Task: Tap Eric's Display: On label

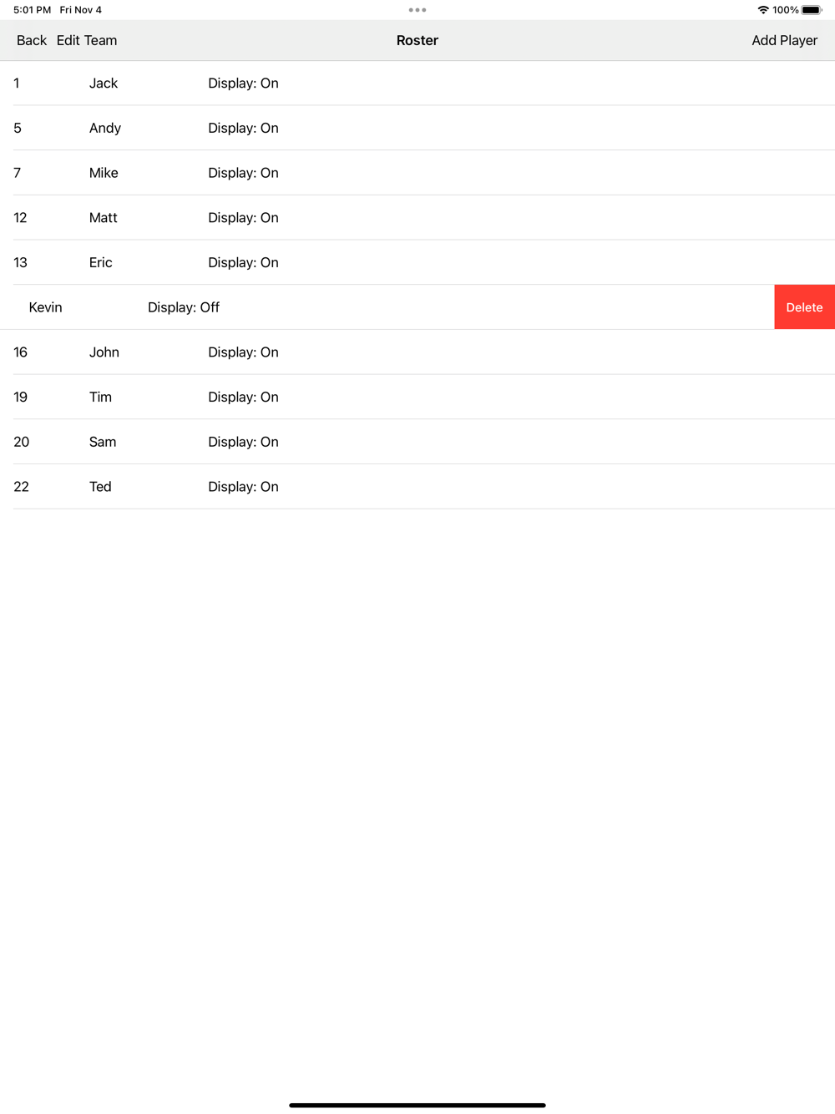Action: tap(243, 262)
